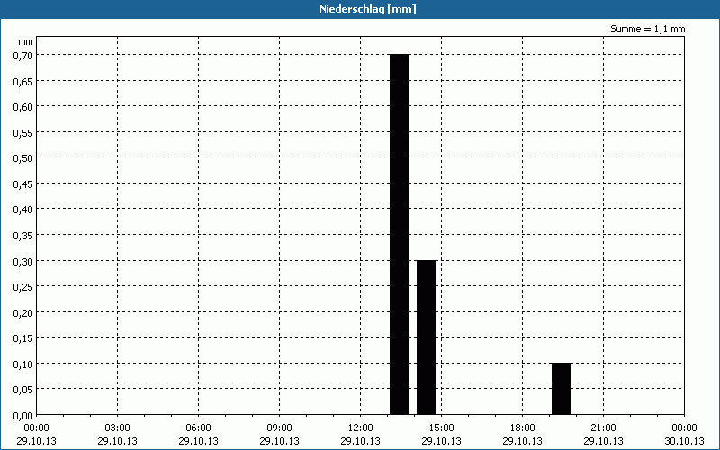720x450 pixels.
Task: Click the 21:00 time axis label
Action: pyautogui.click(x=603, y=428)
